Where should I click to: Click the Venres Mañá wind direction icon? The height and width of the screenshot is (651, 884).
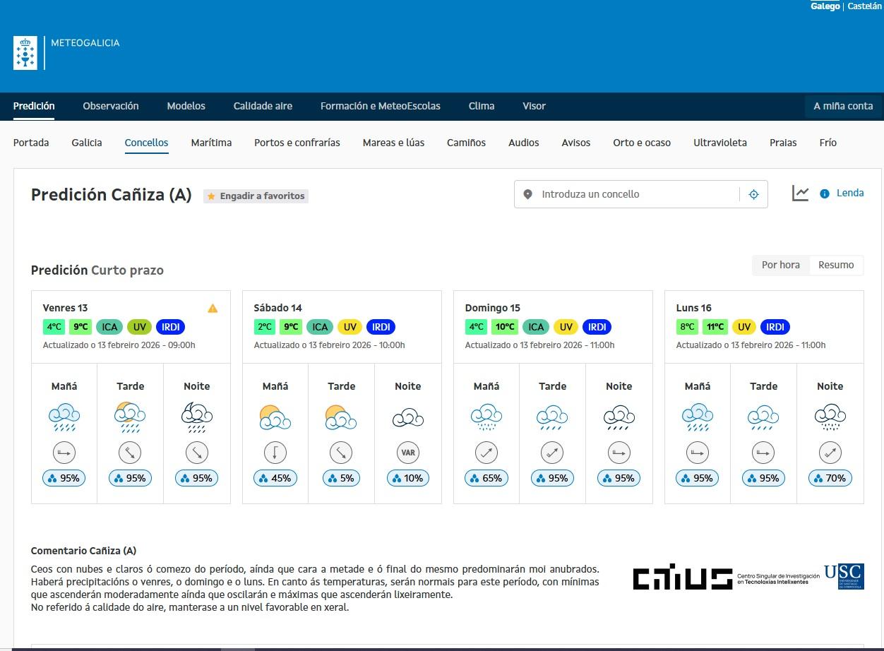pyautogui.click(x=64, y=453)
